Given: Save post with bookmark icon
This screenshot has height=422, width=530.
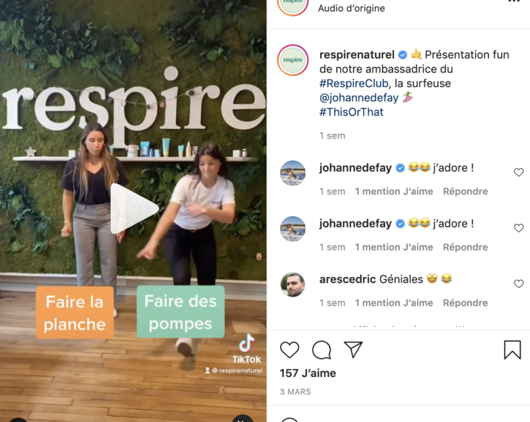Looking at the screenshot, I should pos(512,350).
